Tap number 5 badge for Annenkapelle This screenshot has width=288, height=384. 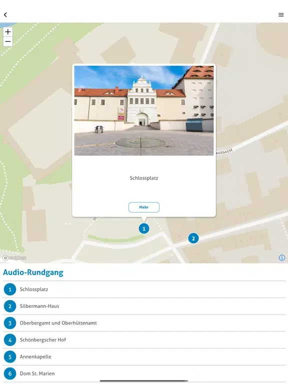[10, 357]
